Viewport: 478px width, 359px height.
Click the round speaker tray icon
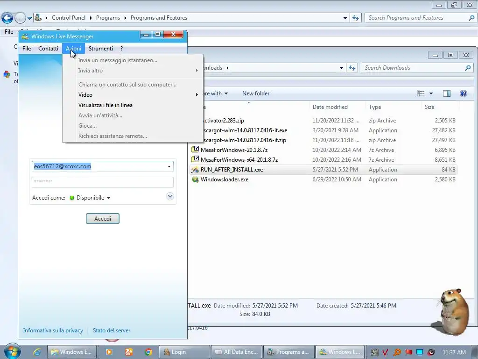pyautogui.click(x=431, y=352)
